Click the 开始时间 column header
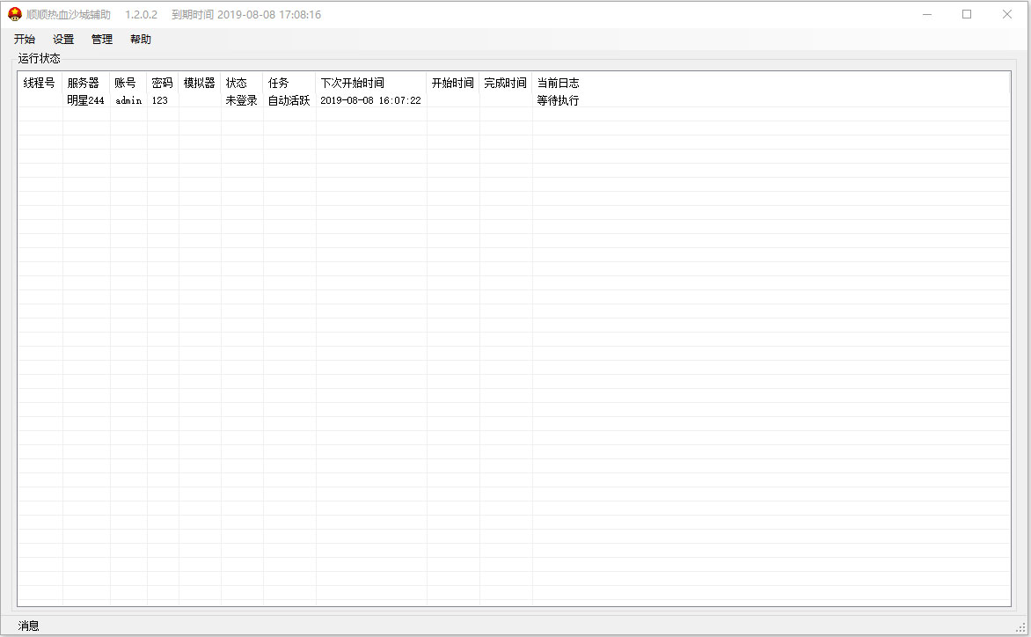Viewport: 1031px width, 637px height. [452, 83]
